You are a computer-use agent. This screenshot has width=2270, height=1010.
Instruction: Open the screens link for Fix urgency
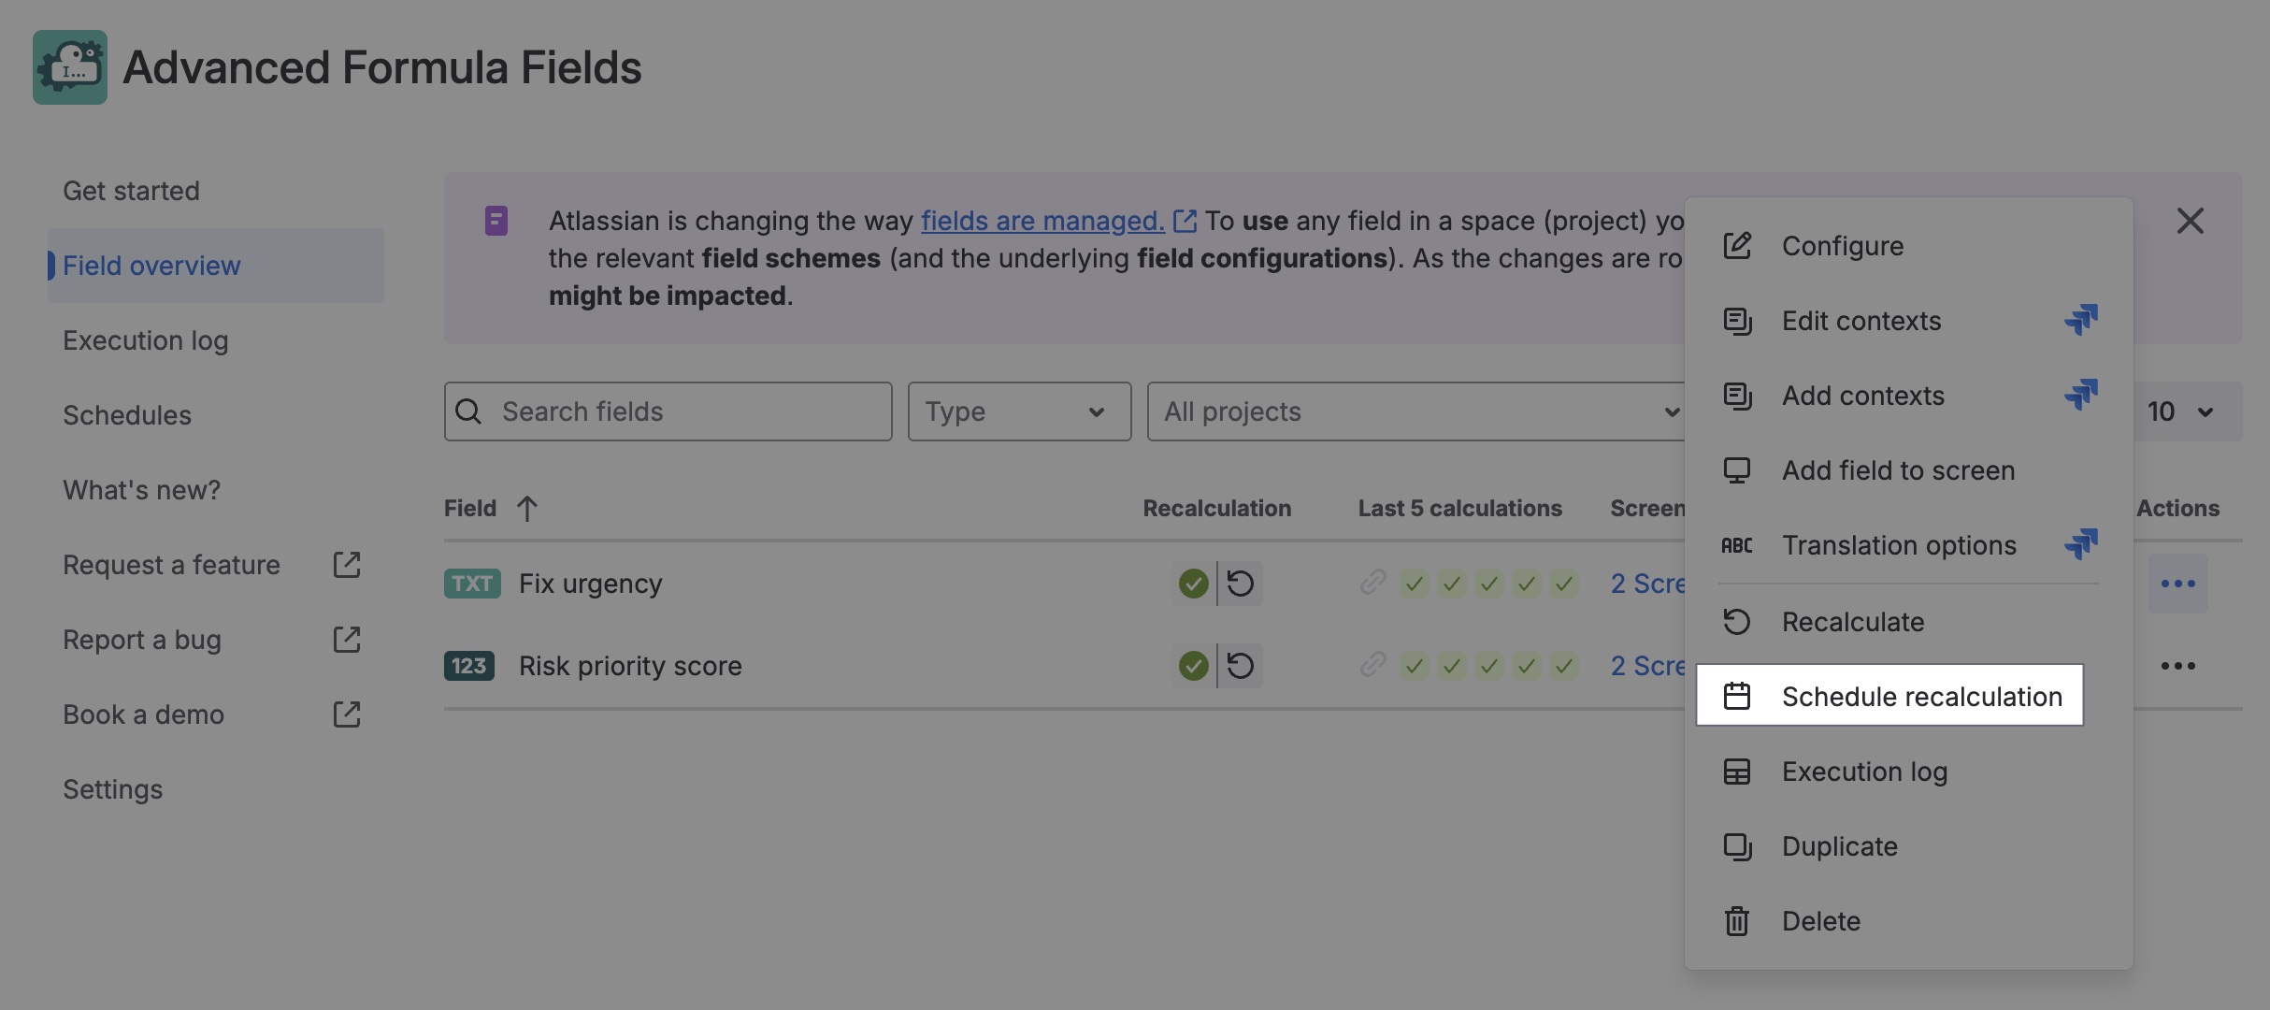click(1648, 584)
